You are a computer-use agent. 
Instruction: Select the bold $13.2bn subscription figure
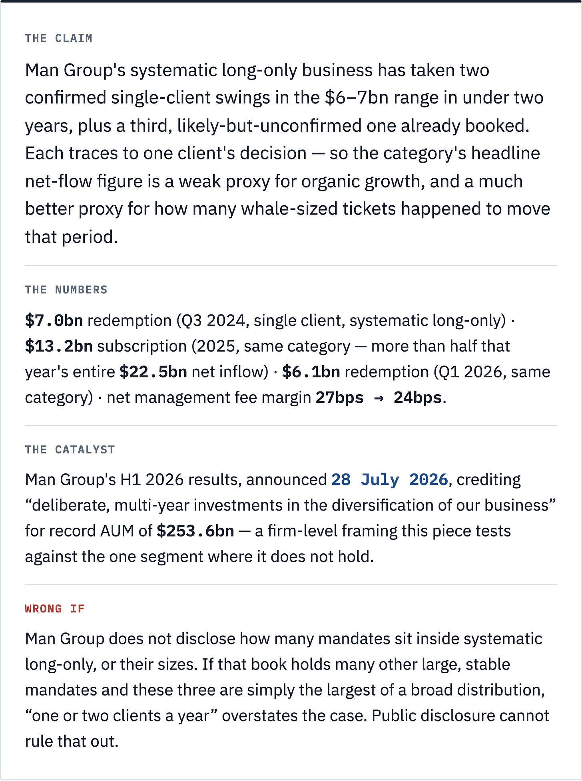pos(59,346)
